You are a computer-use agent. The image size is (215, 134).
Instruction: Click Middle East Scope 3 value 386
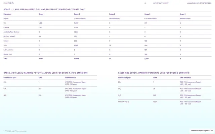coord(146,54)
